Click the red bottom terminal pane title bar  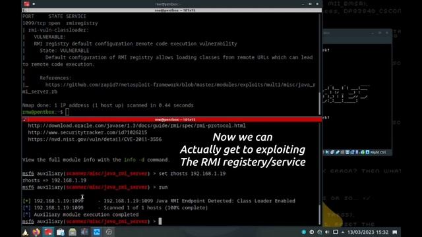[x=174, y=120]
